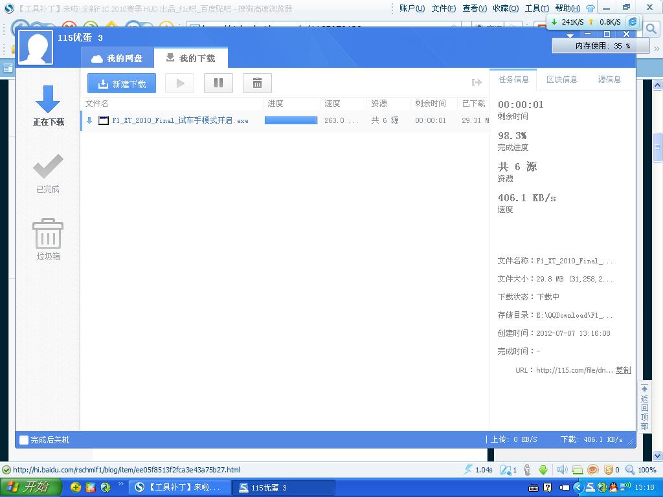Switch to 【工具补丁】 browser taskbar button
Image resolution: width=663 pixels, height=497 pixels.
tap(180, 487)
